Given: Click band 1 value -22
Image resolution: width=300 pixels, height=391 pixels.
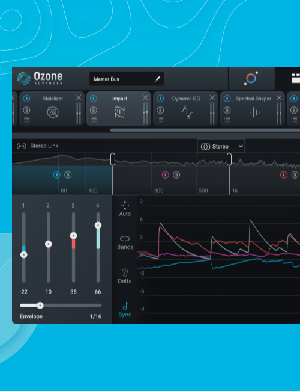Looking at the screenshot, I should coord(23,292).
